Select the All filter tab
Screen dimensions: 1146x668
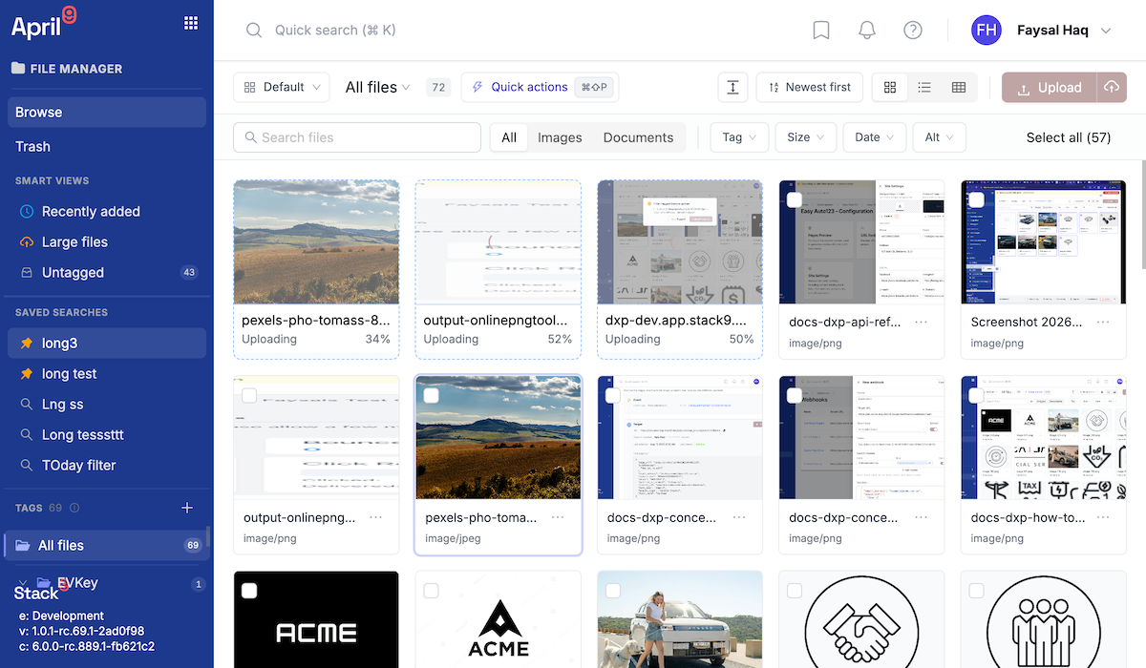(509, 137)
